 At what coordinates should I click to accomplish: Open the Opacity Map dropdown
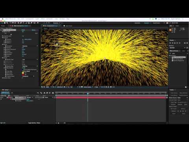(30, 66)
